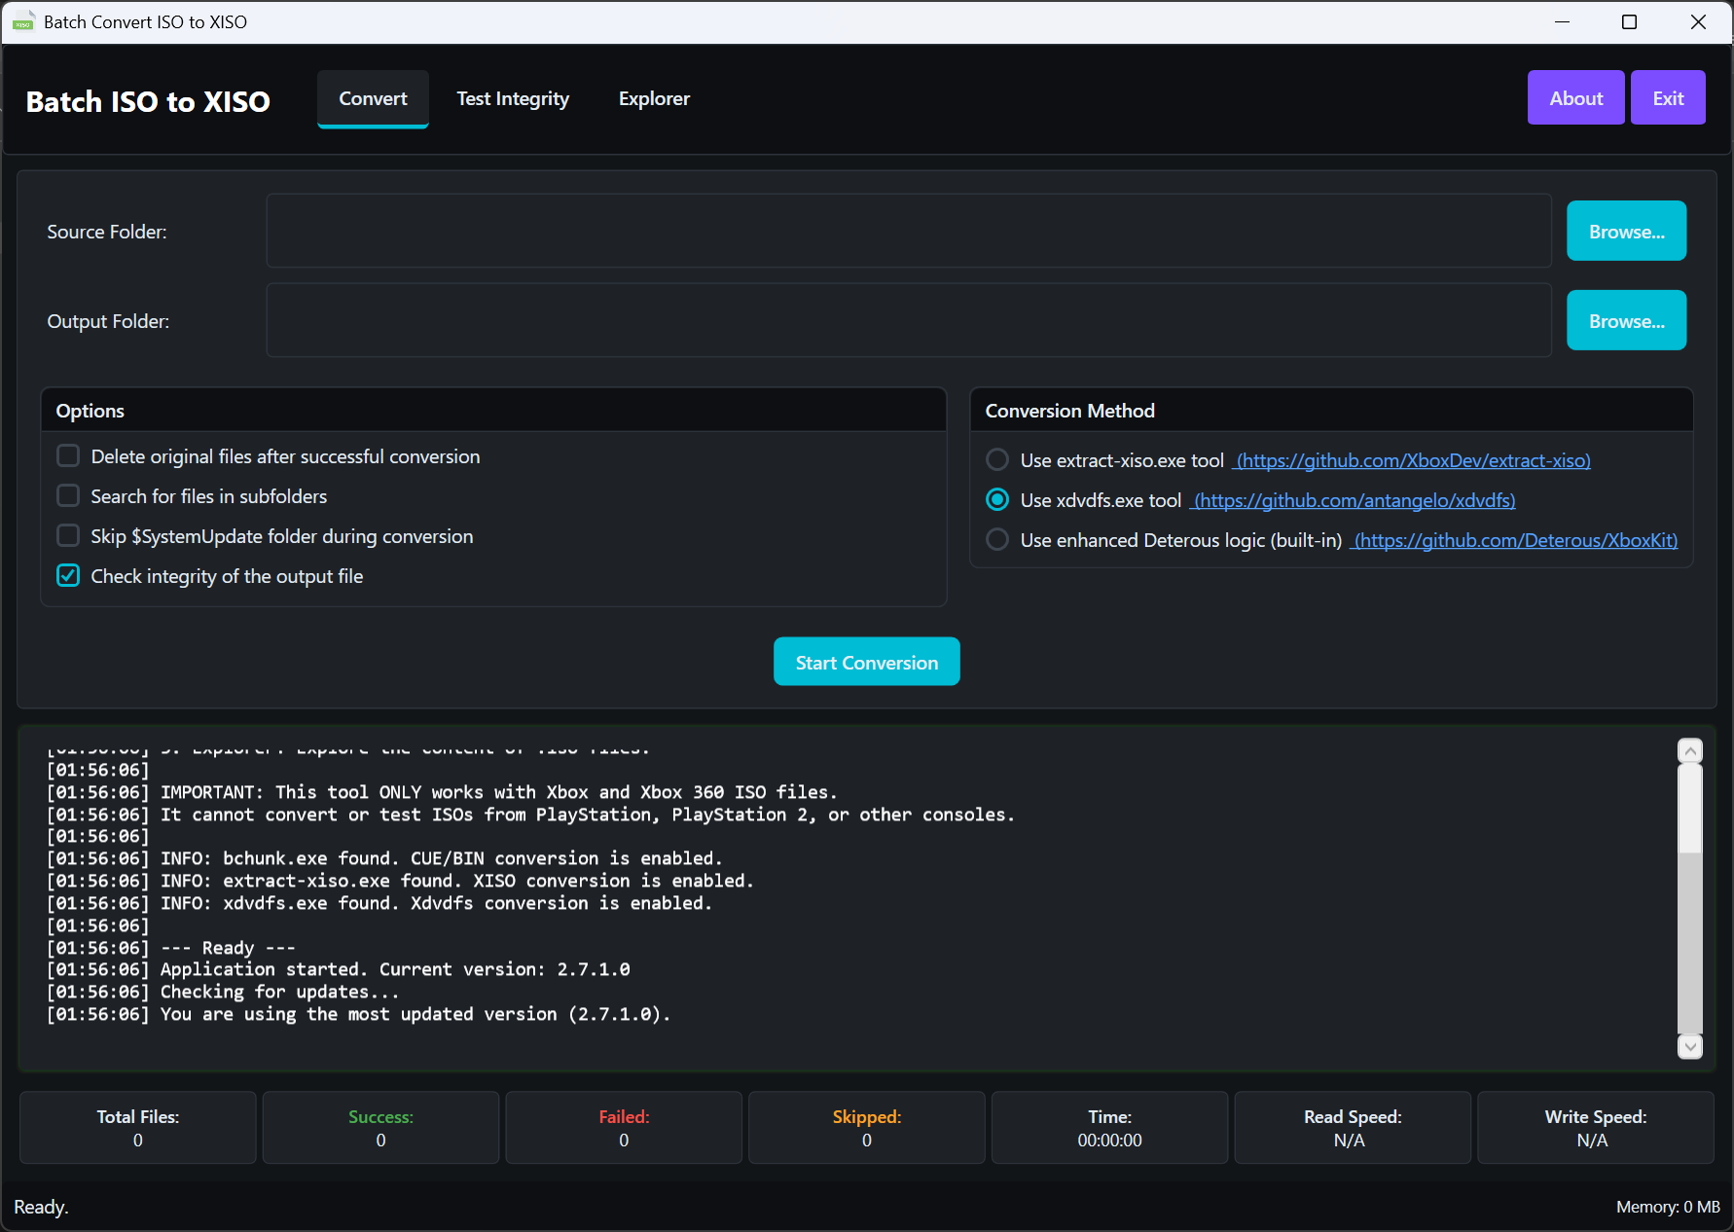Viewport: 1734px width, 1232px height.
Task: Close the Batch Convert window
Action: coord(1698,21)
